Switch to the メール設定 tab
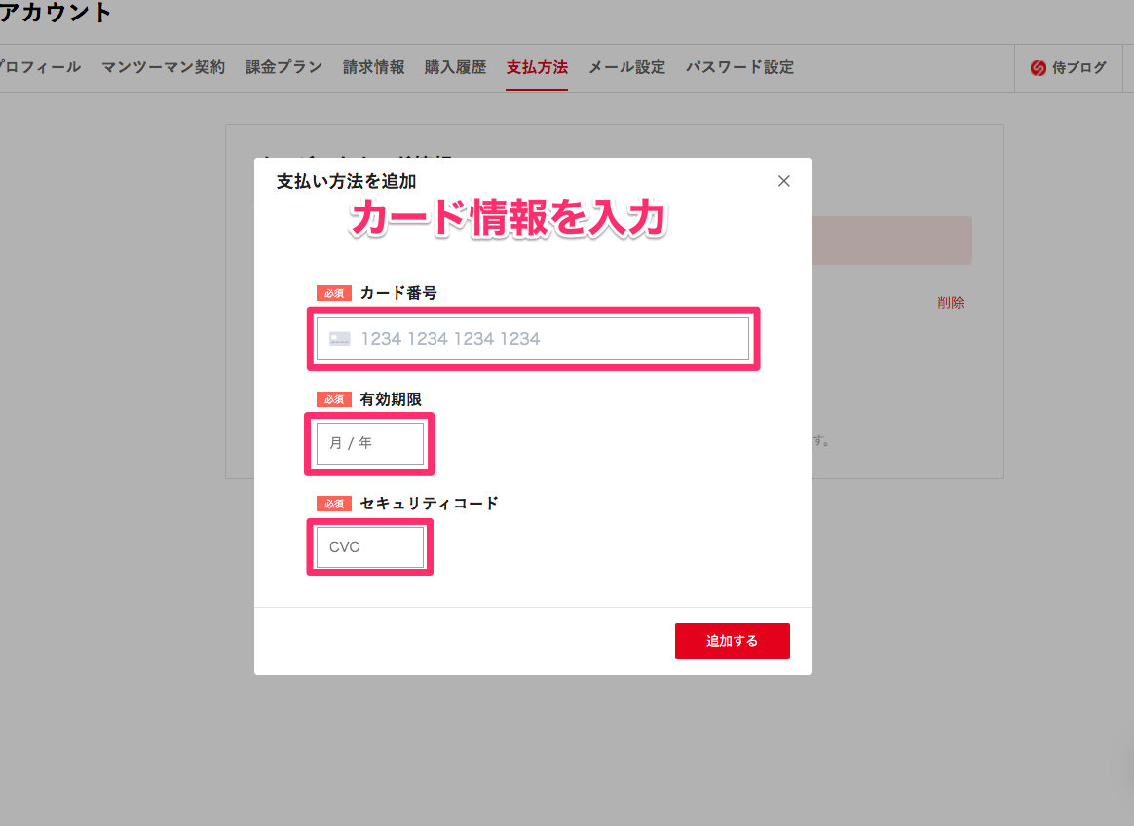This screenshot has width=1134, height=826. (x=626, y=67)
